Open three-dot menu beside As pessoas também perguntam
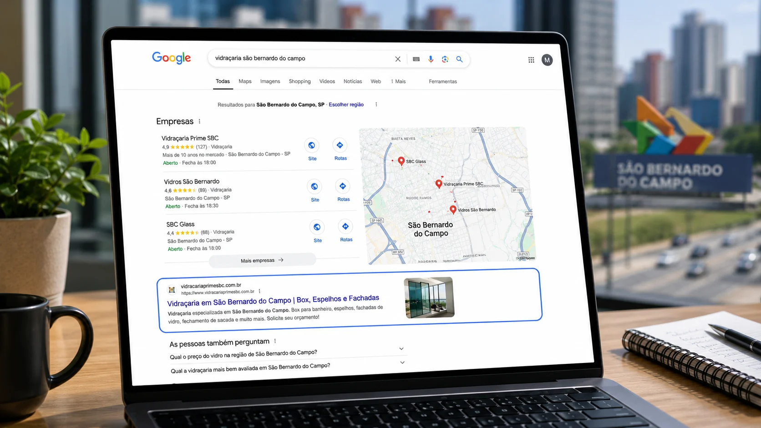 [275, 341]
